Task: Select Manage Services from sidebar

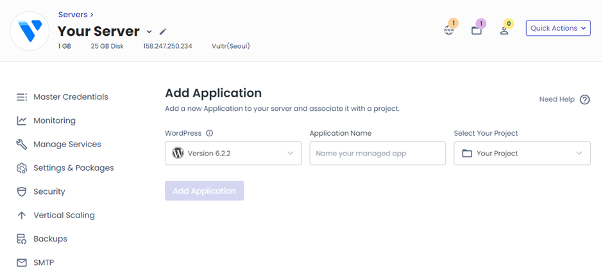Action: coord(67,145)
